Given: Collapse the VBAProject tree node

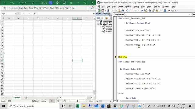Looking at the screenshot, I should [x=98, y=24].
